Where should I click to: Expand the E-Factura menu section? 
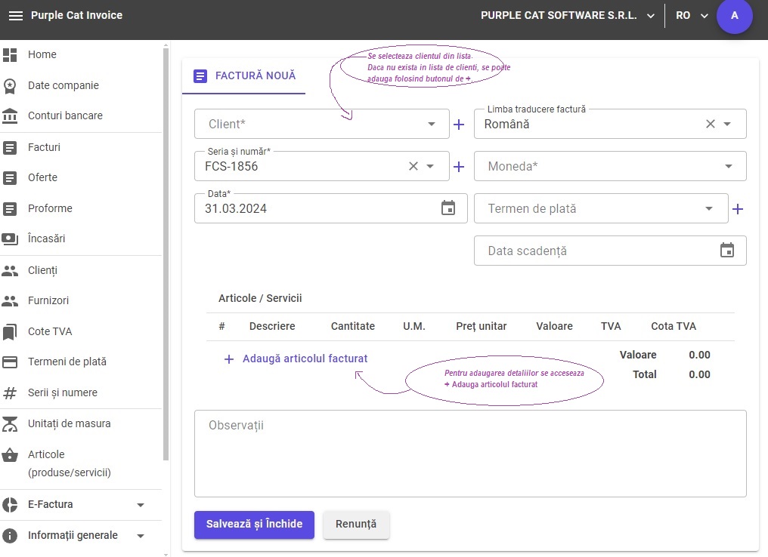click(x=141, y=505)
